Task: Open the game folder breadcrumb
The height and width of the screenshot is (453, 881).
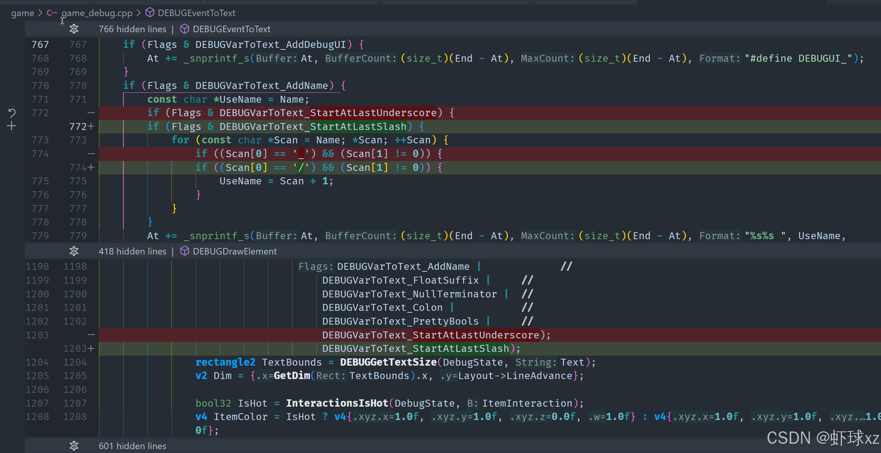Action: 22,13
